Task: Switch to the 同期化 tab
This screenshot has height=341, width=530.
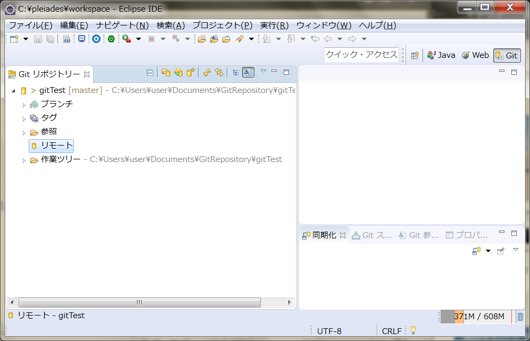Action: (319, 235)
